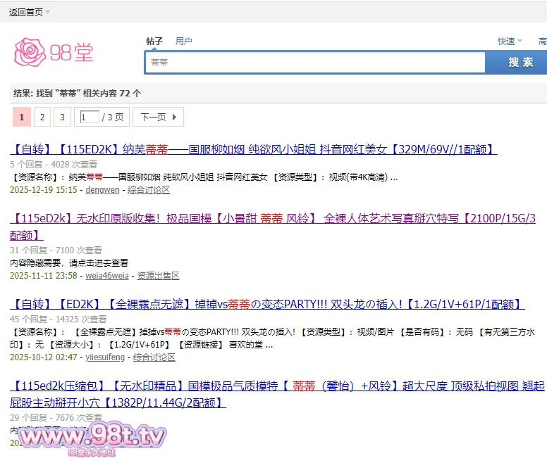Click the page number jump input box
Viewport: 547px width, 463px height.
point(90,118)
